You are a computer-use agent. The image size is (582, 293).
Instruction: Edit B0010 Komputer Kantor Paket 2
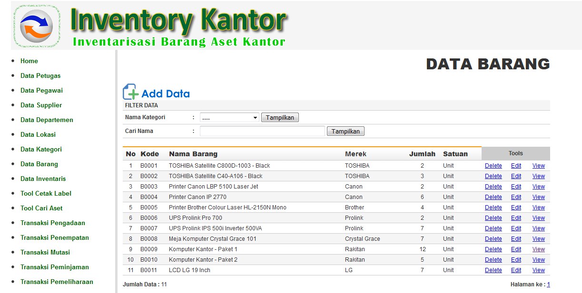(516, 260)
